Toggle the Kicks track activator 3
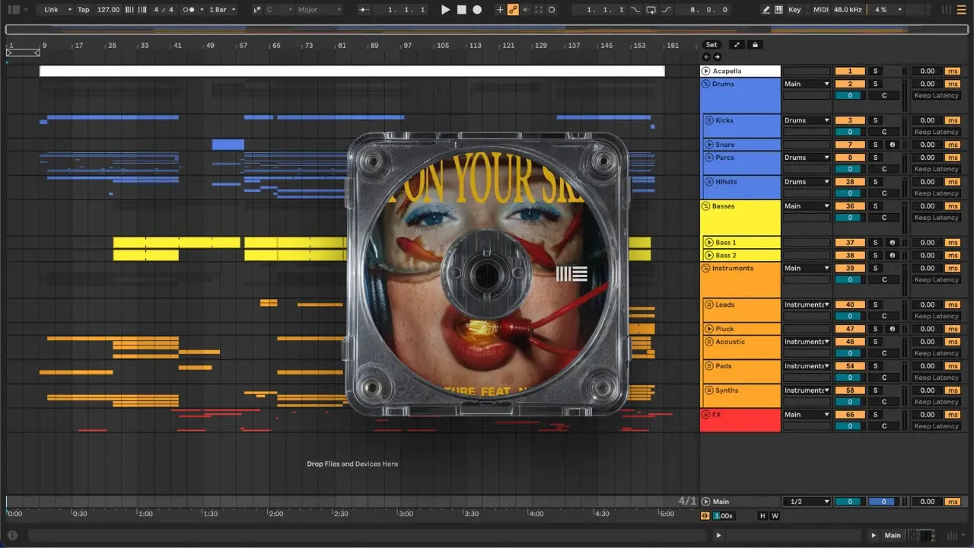This screenshot has width=974, height=548. (850, 120)
